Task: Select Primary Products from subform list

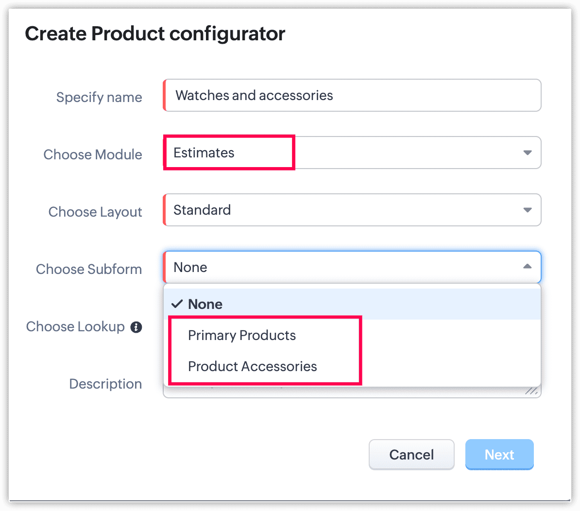Action: coord(242,335)
